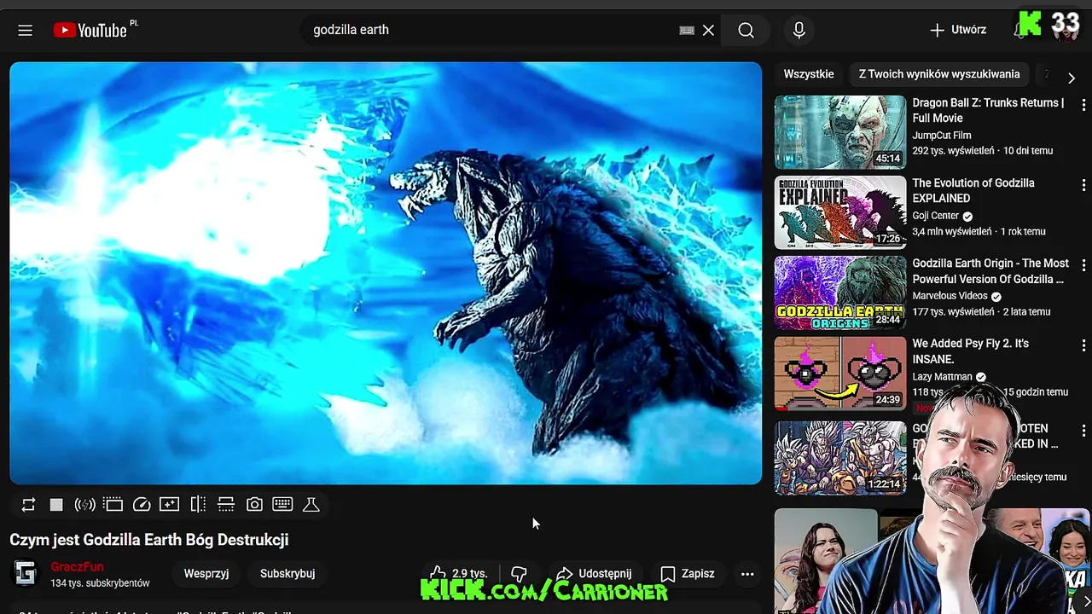
Task: Take a screenshot with camera icon
Action: click(254, 505)
